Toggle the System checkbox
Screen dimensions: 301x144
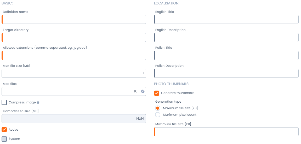pos(4,139)
